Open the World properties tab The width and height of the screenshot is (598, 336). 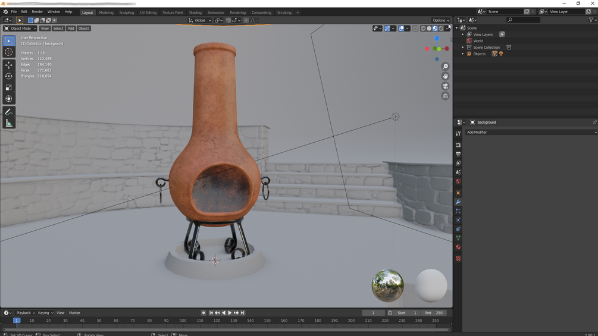tap(458, 181)
